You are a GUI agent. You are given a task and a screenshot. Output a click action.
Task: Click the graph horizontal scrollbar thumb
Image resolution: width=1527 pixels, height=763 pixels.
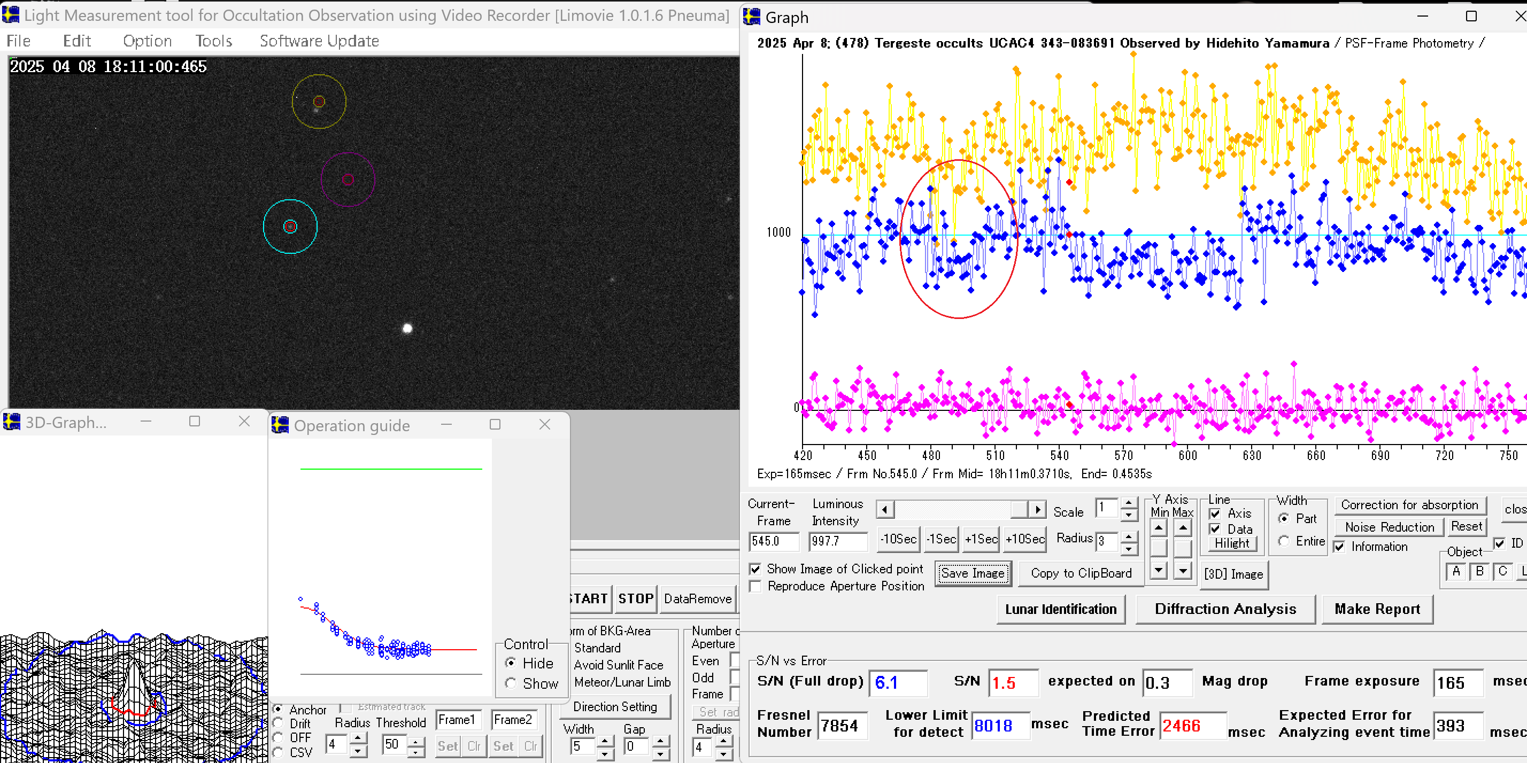pyautogui.click(x=1019, y=509)
